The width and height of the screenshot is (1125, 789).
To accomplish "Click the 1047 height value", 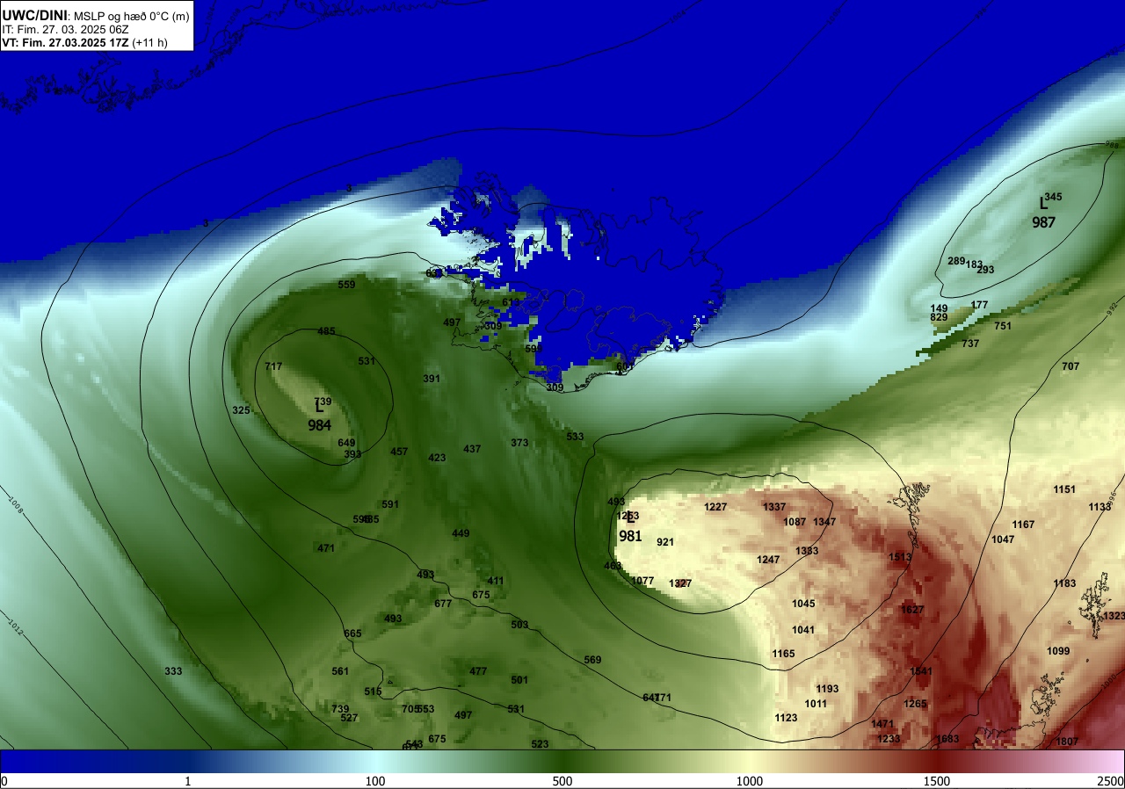I will click(1003, 539).
